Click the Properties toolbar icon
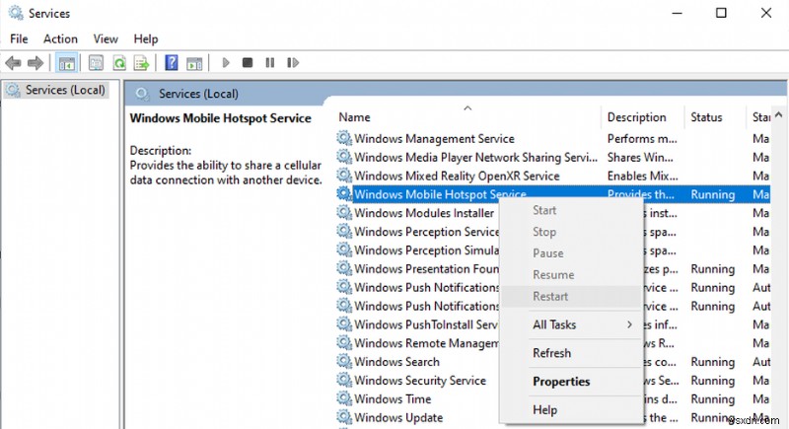The image size is (789, 429). click(x=96, y=63)
